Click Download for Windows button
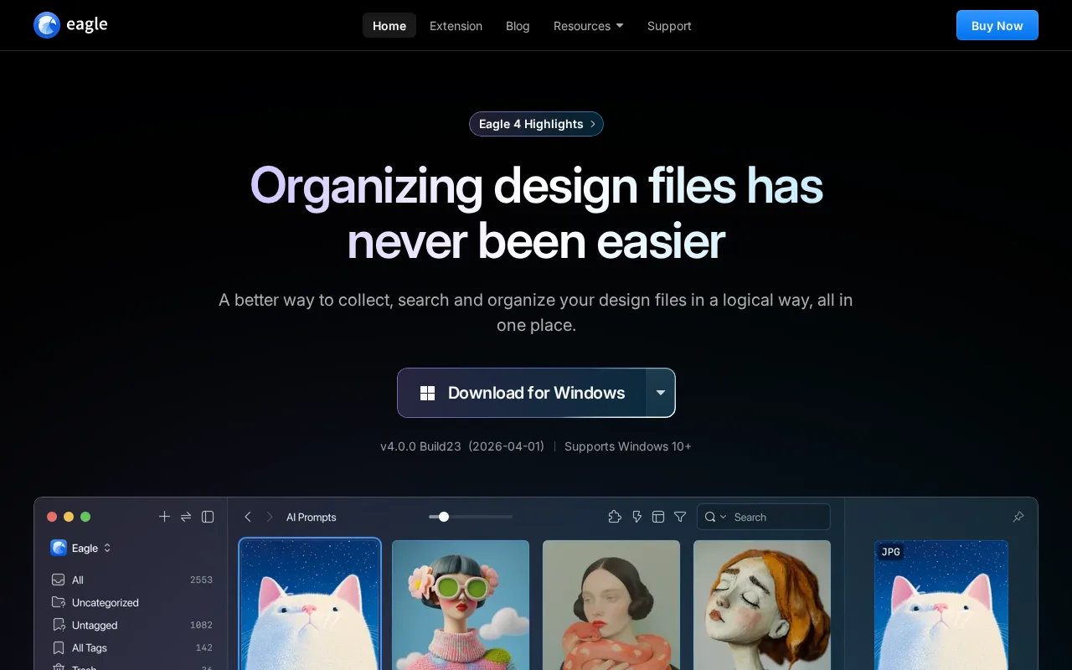The width and height of the screenshot is (1072, 670). (522, 393)
